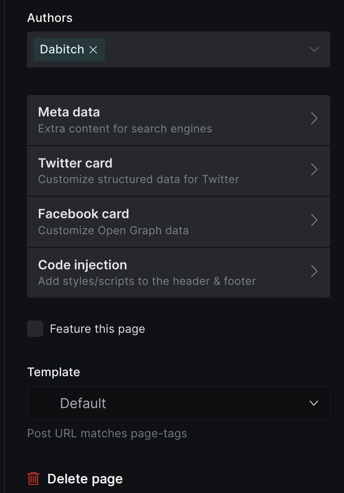Expand Template dropdown chevron
The width and height of the screenshot is (344, 493).
pos(314,403)
